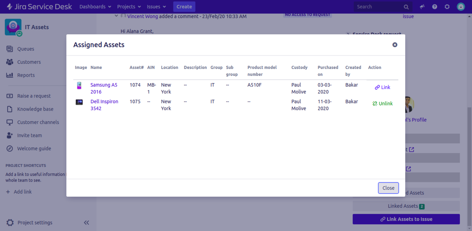The height and width of the screenshot is (231, 472).
Task: Open the Linked Assets panel
Action: [406, 206]
